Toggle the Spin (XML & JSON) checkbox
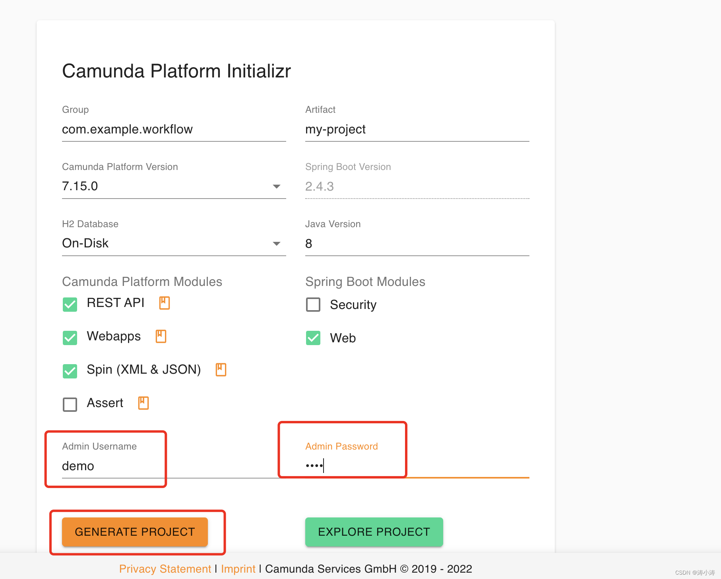 70,371
